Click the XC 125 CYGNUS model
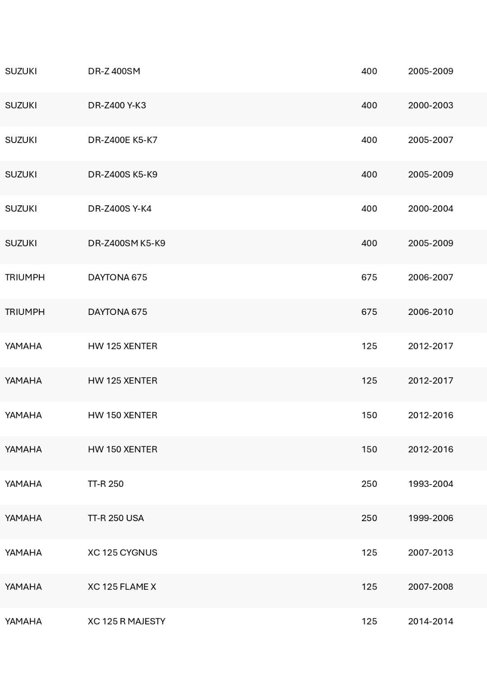This screenshot has width=487, height=689. pos(123,553)
